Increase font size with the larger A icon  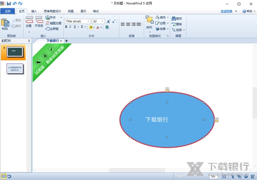108,21
